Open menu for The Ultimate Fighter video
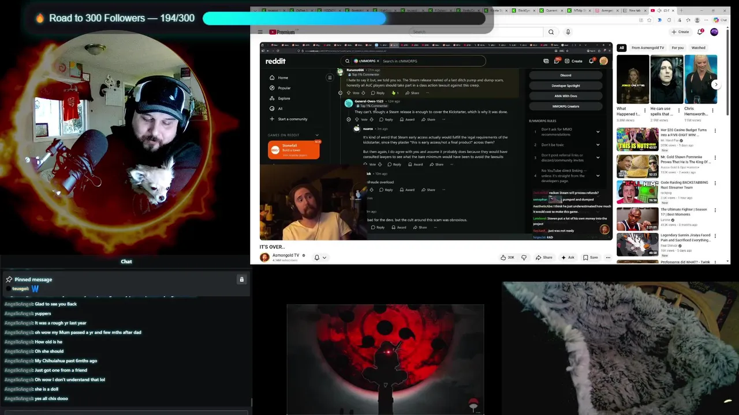The image size is (739, 415). 715,210
